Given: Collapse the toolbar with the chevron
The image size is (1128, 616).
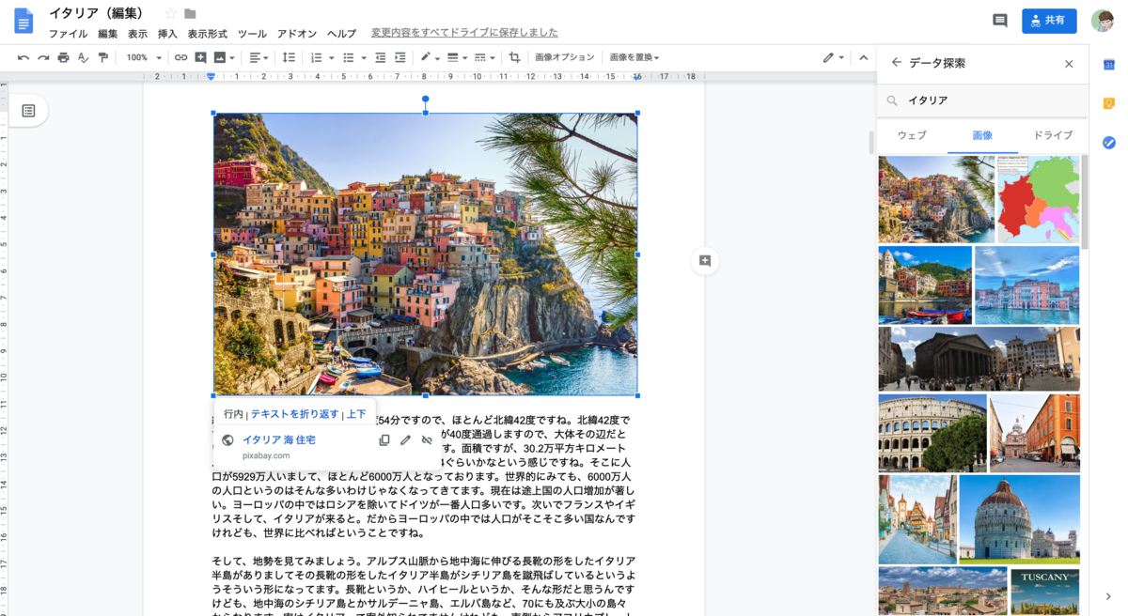Looking at the screenshot, I should [863, 57].
